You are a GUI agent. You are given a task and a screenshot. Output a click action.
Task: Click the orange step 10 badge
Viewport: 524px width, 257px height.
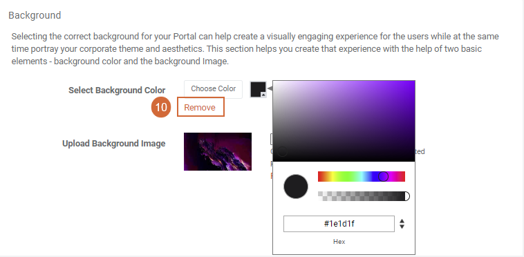(161, 108)
